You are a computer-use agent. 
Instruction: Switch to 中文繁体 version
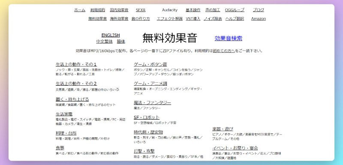(104, 41)
